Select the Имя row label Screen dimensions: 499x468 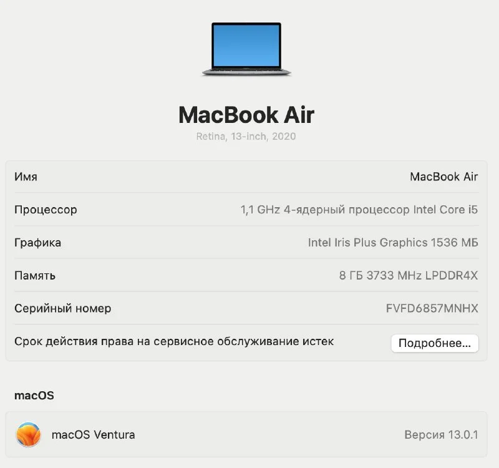coord(26,177)
